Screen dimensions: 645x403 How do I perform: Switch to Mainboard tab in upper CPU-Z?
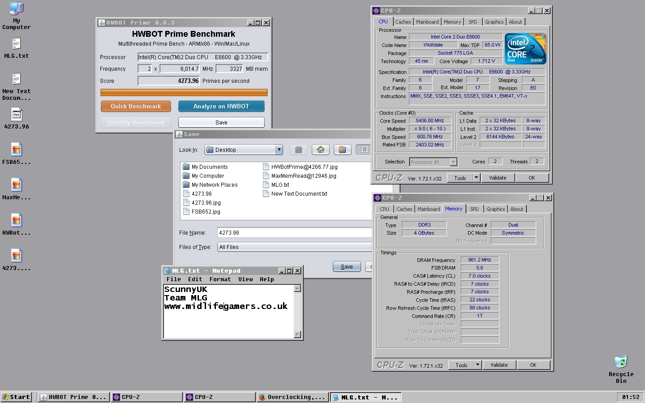pos(427,22)
